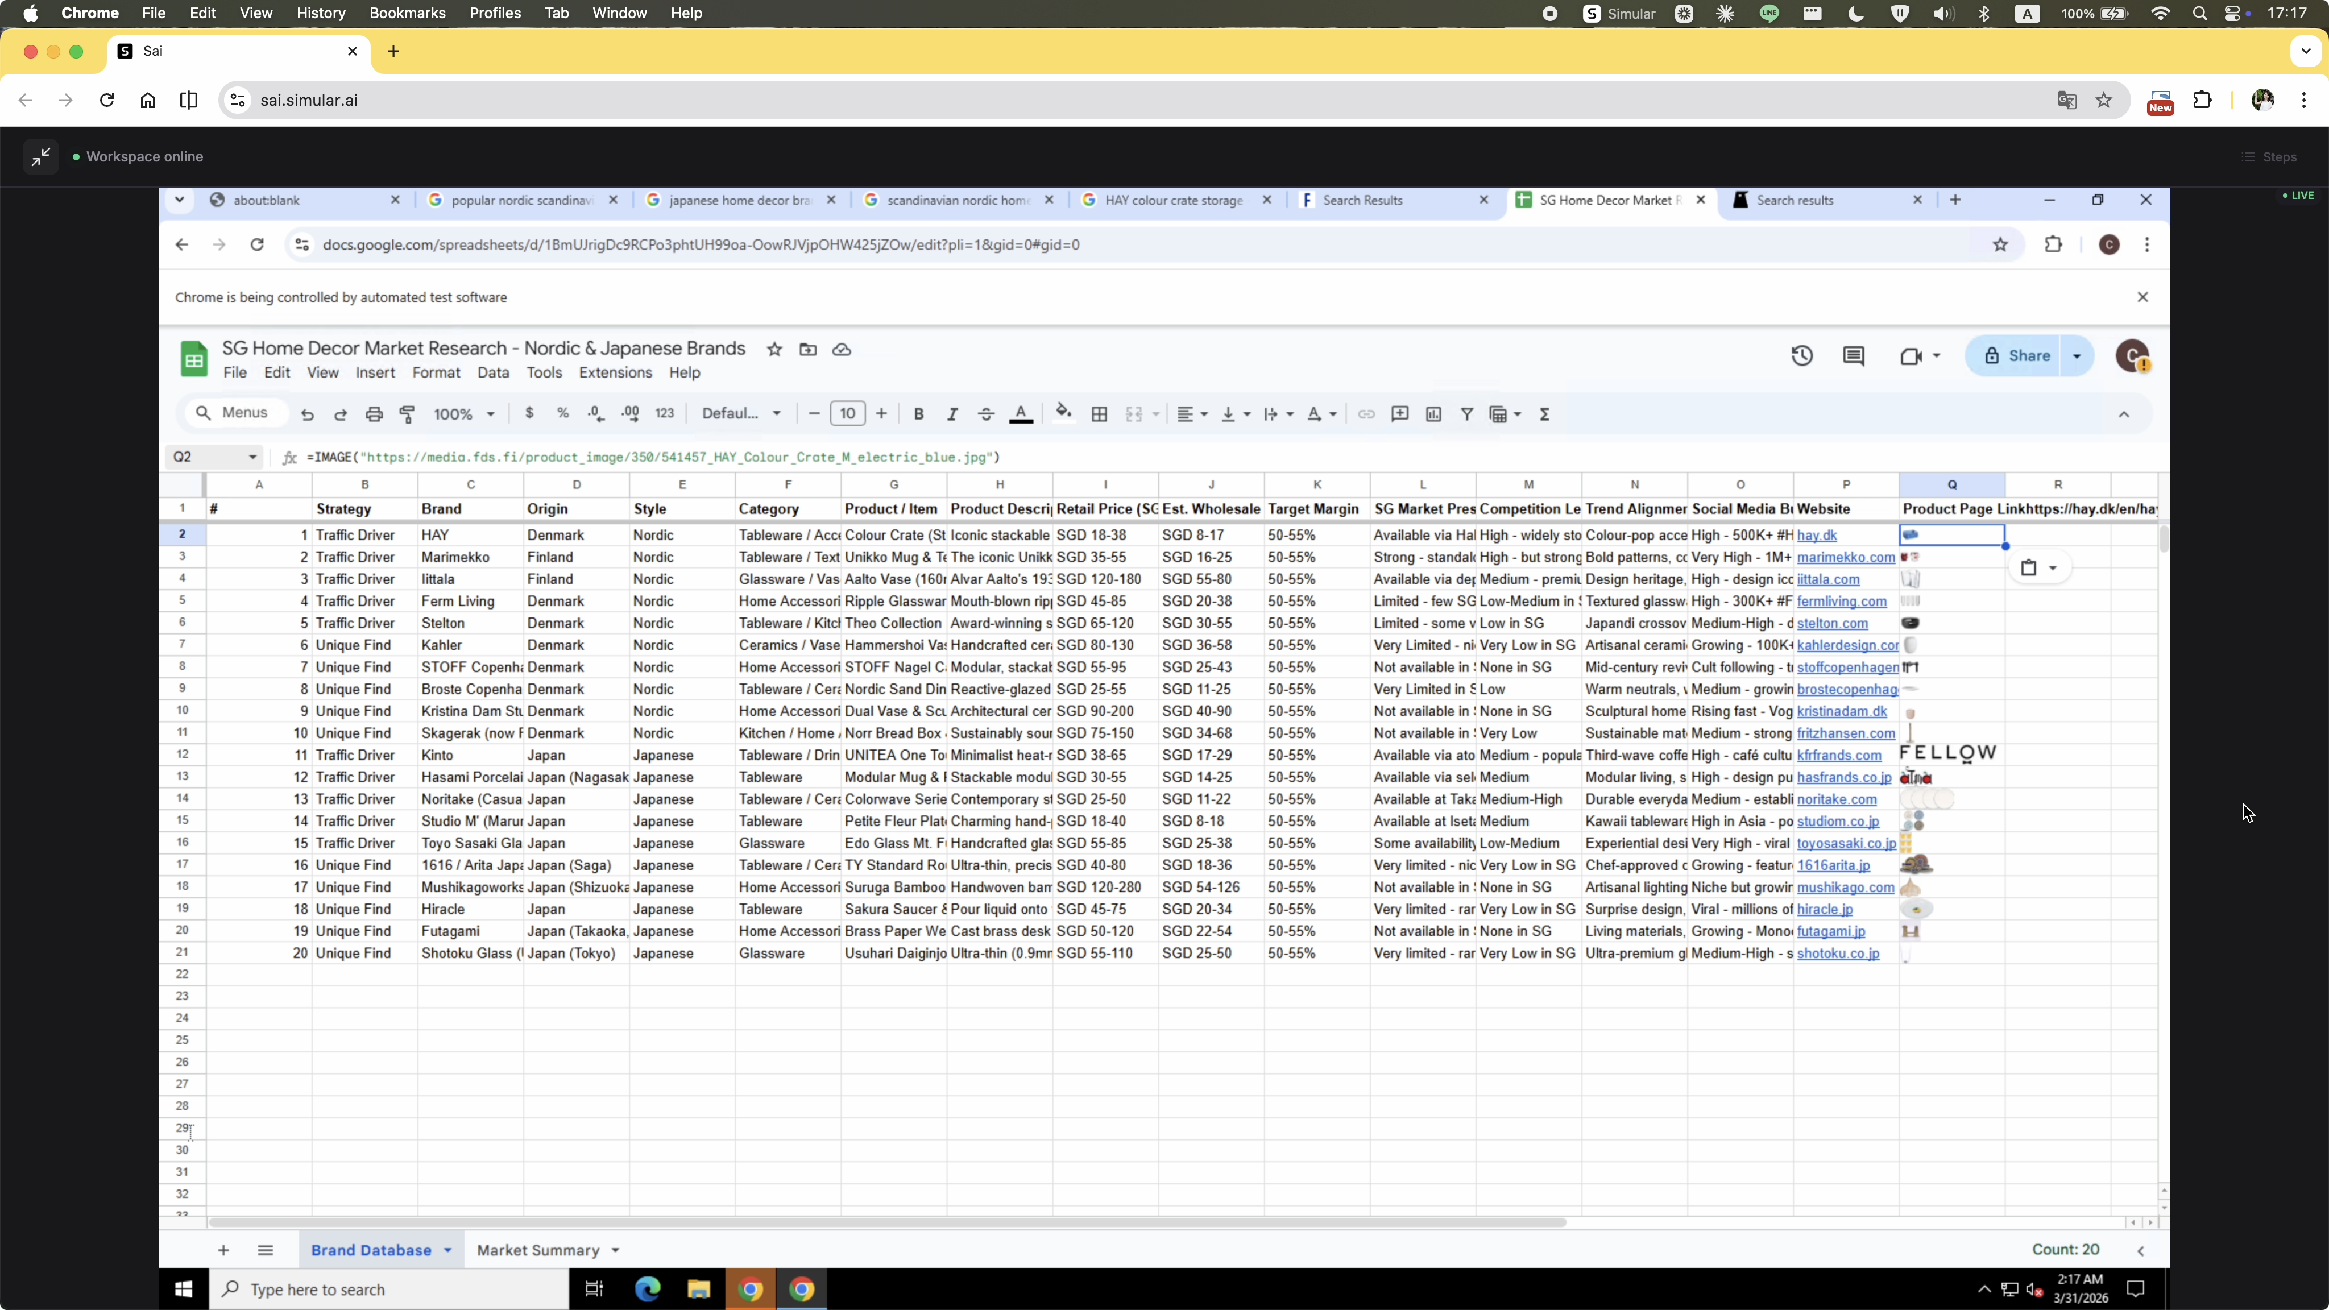Open the hay.dk link in the sheet
The image size is (2329, 1310).
coord(1818,535)
